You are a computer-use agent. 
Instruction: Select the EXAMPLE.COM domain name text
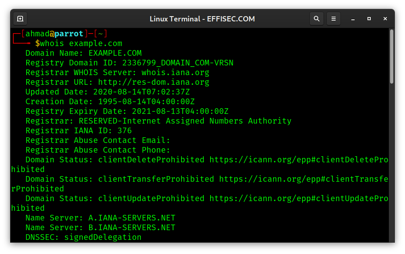click(x=116, y=53)
